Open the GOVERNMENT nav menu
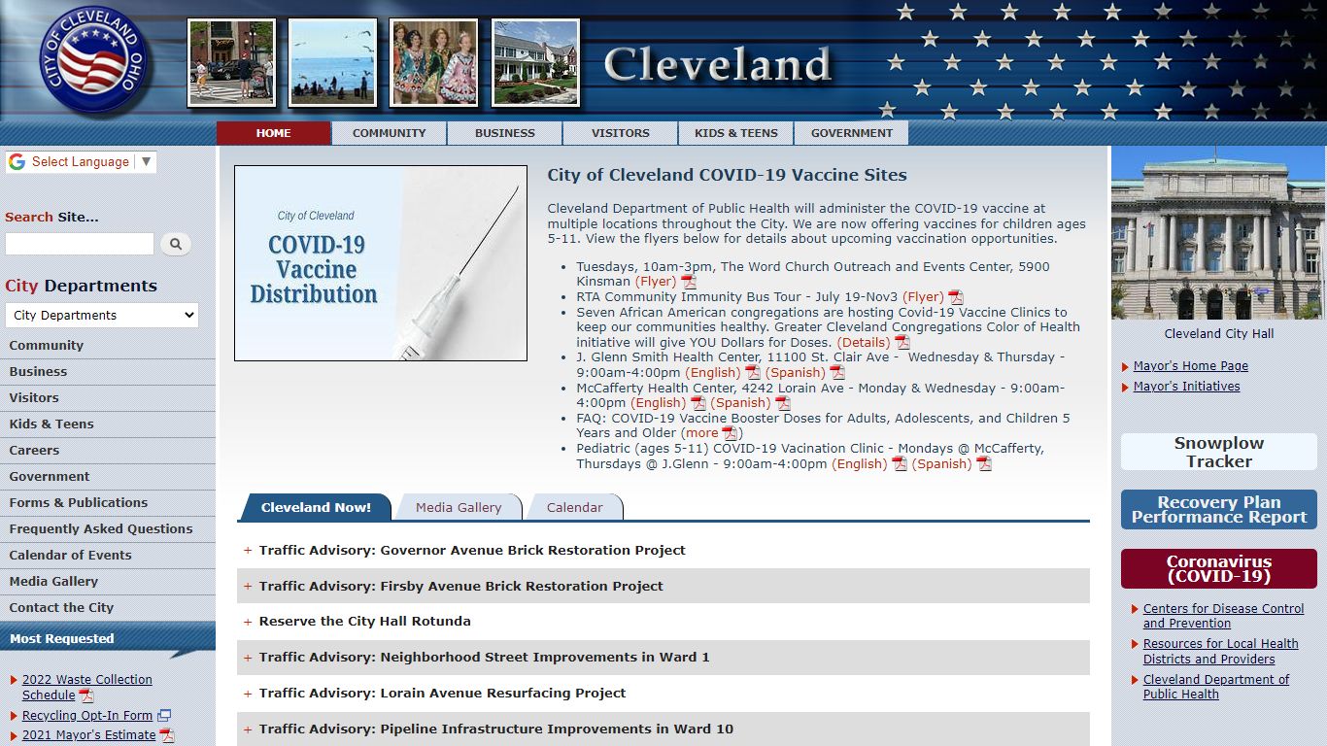This screenshot has height=746, width=1327. click(852, 133)
